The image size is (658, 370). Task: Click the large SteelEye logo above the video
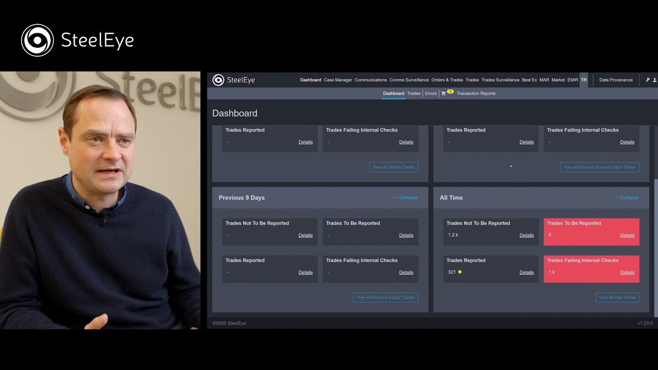pos(77,40)
